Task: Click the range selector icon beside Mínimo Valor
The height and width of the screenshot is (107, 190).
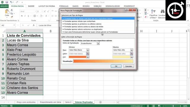Action: click(x=88, y=53)
